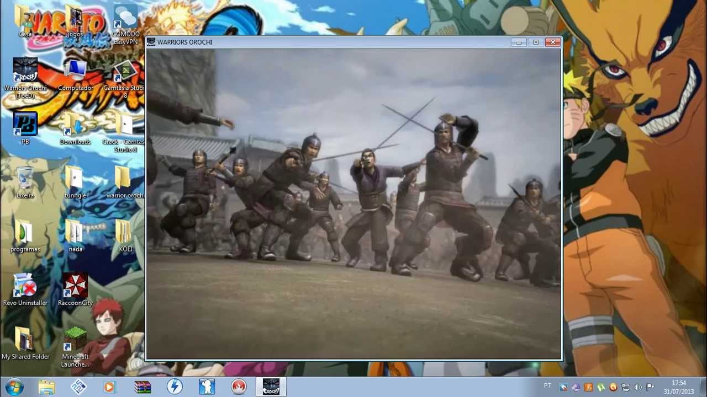Screen dimensions: 707x397
Task: Open Windows Explorer from the taskbar
Action: click(x=46, y=387)
